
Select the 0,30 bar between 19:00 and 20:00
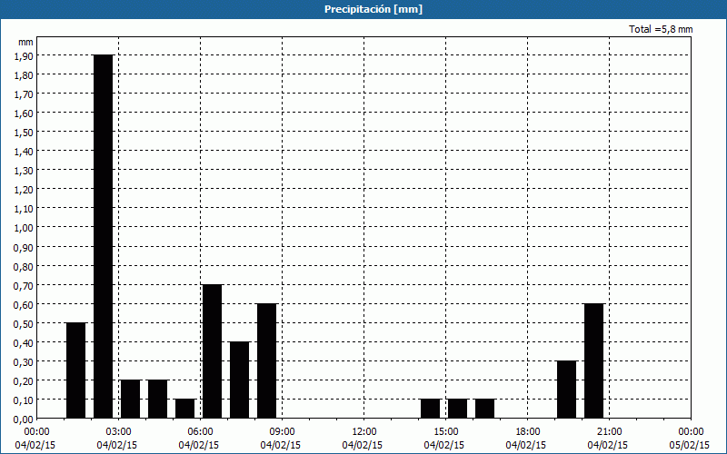click(x=566, y=390)
